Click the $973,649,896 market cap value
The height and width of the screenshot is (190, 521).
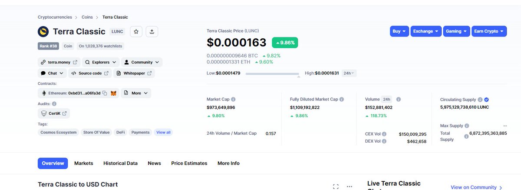221,107
